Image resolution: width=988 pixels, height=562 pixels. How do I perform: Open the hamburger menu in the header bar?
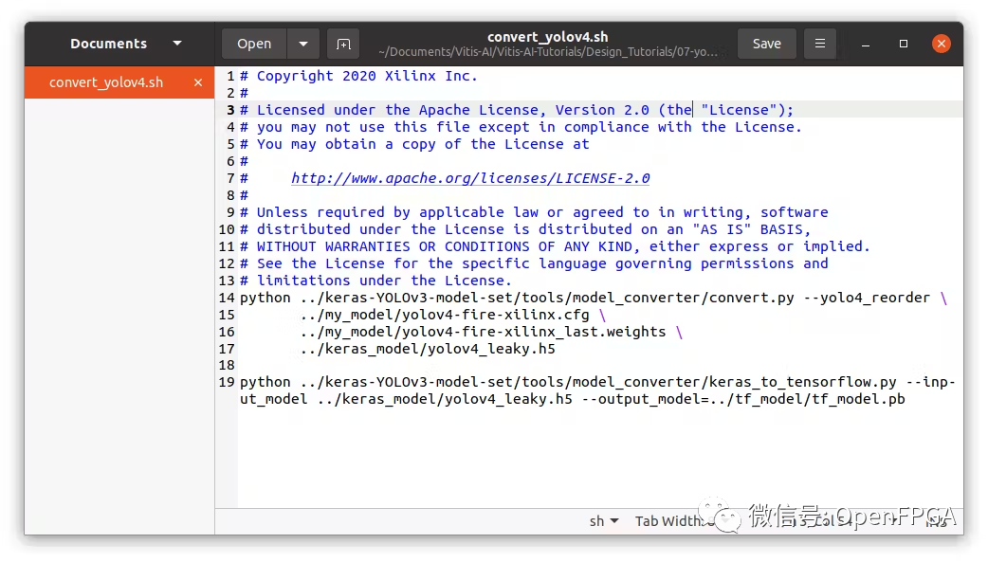[820, 44]
